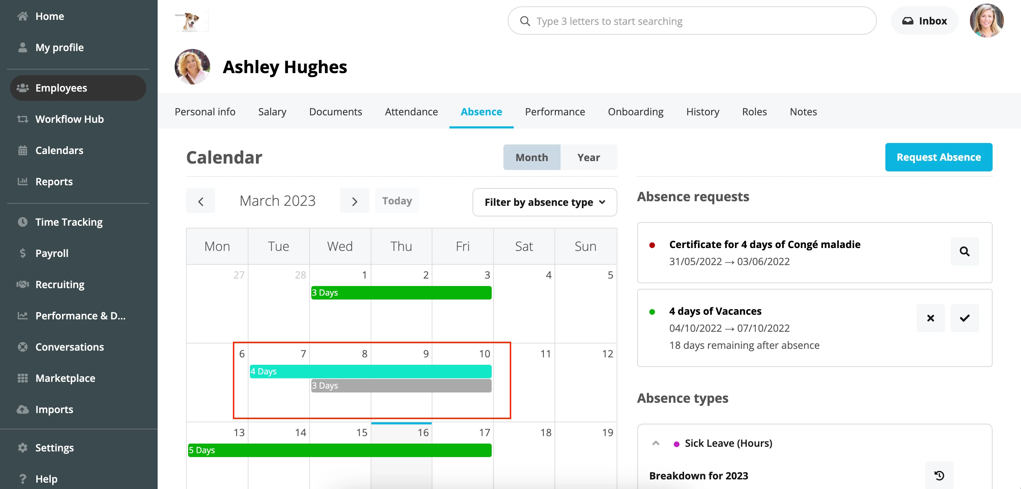The height and width of the screenshot is (489, 1021).
Task: Click the Imports cloud upload icon
Action: 23,410
